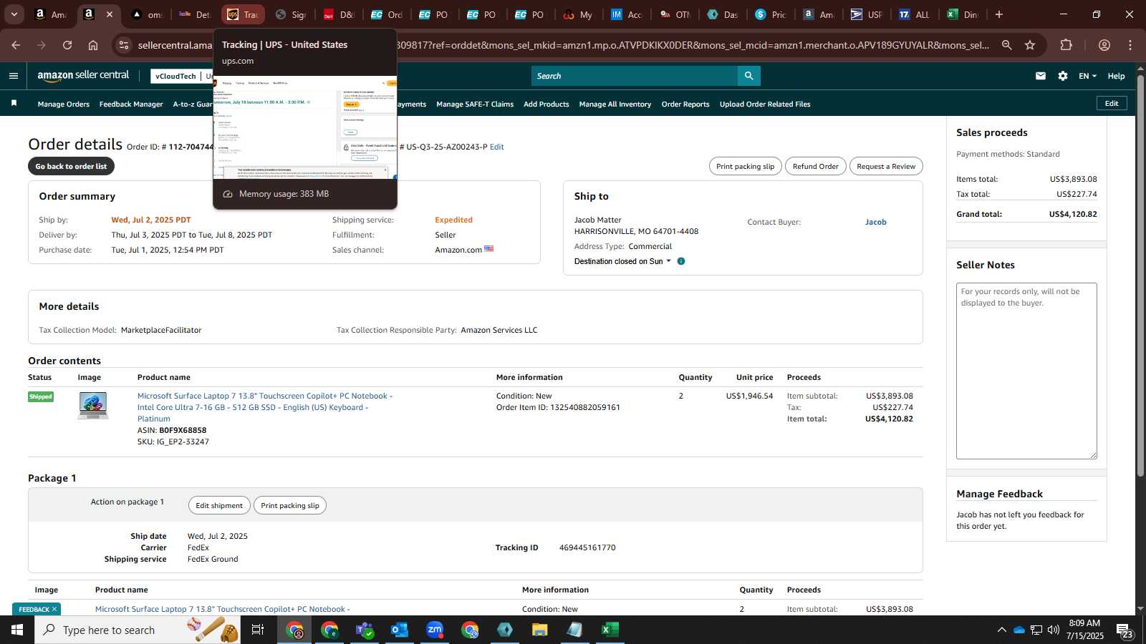Image resolution: width=1146 pixels, height=644 pixels.
Task: Expand the Destination closed on Sun dropdown
Action: point(622,261)
